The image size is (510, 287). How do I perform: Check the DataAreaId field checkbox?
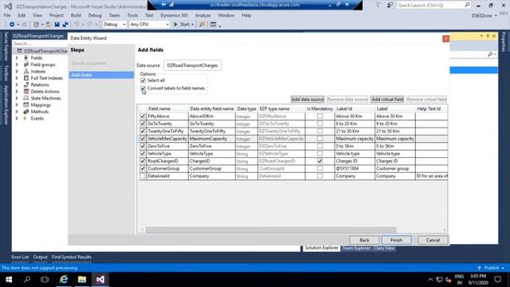coord(143,176)
